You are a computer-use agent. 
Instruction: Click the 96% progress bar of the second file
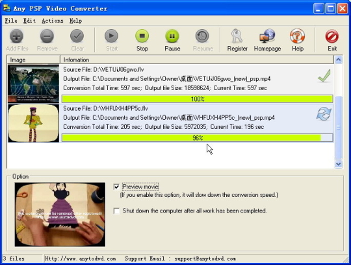(x=198, y=137)
